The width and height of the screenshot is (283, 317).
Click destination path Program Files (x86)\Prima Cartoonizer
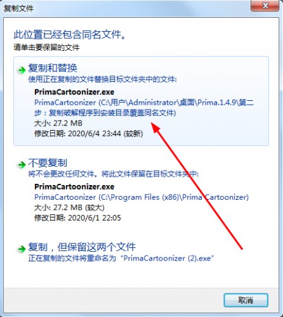point(141,197)
